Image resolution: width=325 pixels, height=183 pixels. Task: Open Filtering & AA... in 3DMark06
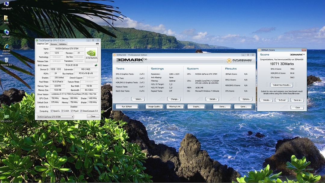(175, 107)
